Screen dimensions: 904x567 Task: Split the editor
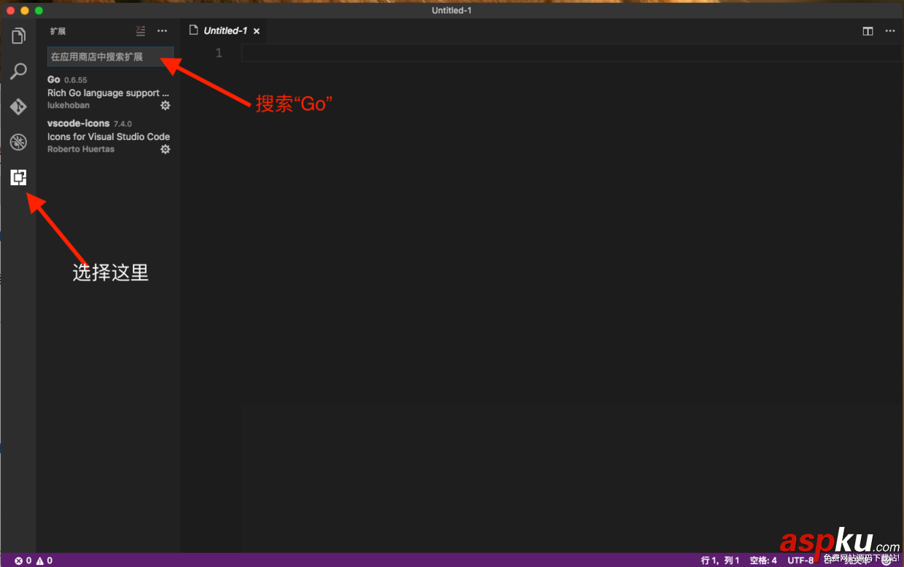click(x=868, y=31)
